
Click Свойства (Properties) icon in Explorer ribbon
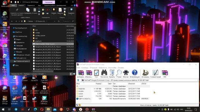(60, 10)
